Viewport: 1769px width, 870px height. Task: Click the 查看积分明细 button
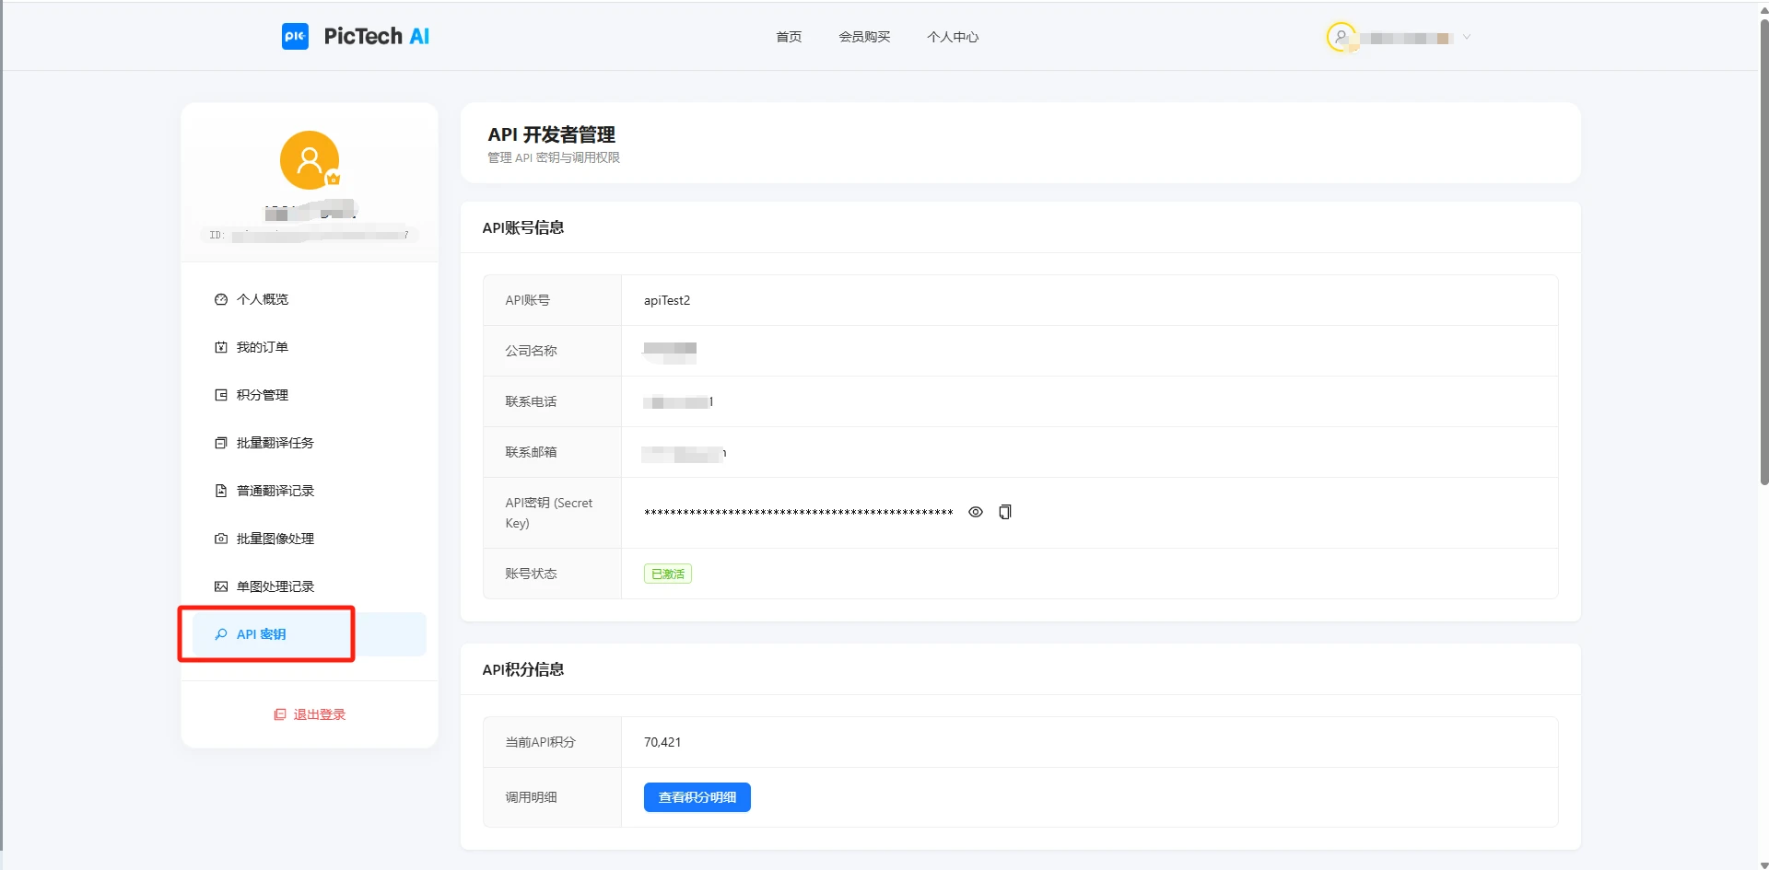pos(697,797)
